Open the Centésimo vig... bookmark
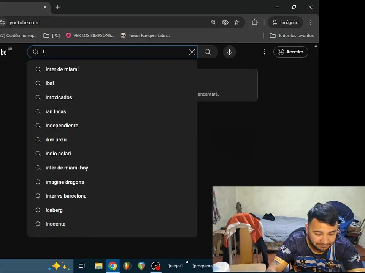The image size is (365, 273). click(x=18, y=36)
